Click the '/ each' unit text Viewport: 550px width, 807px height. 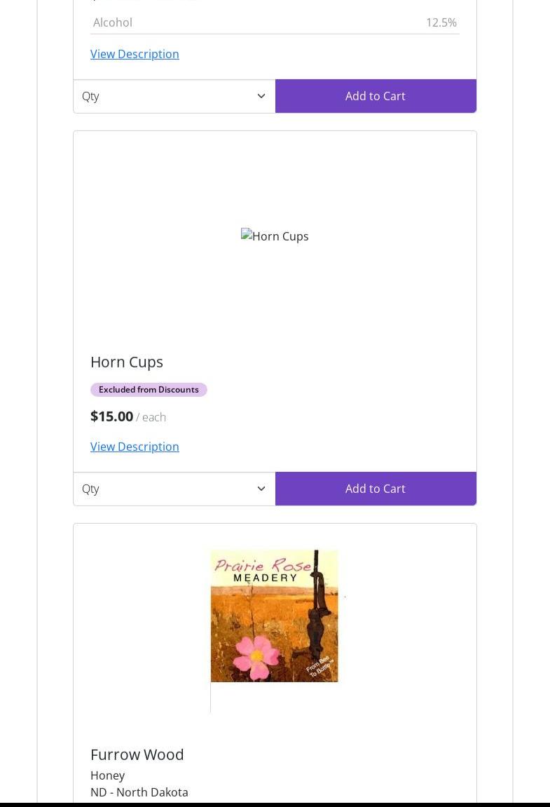tap(151, 417)
